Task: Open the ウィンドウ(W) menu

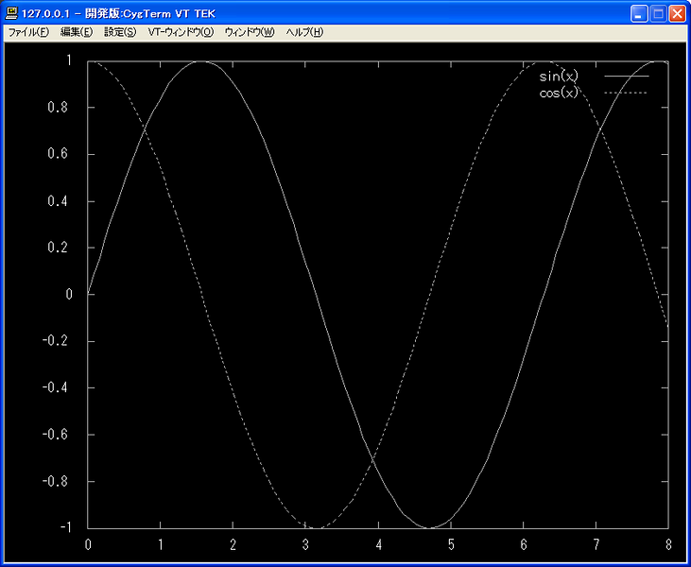Action: point(250,32)
